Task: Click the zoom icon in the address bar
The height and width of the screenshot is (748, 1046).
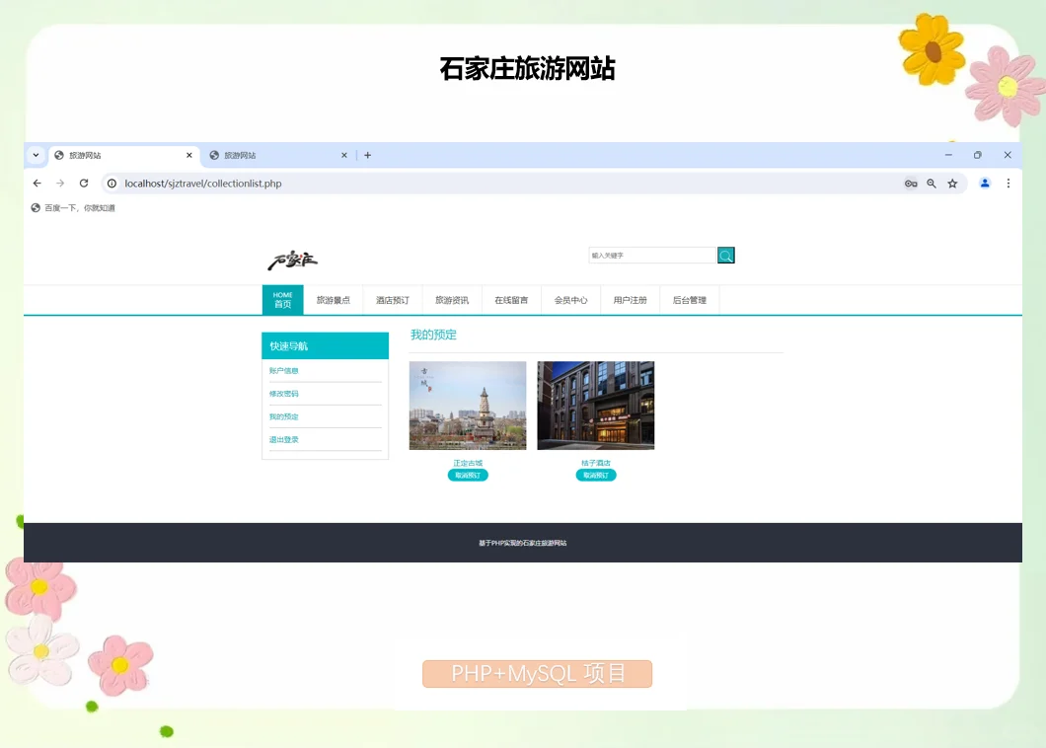Action: (x=932, y=183)
